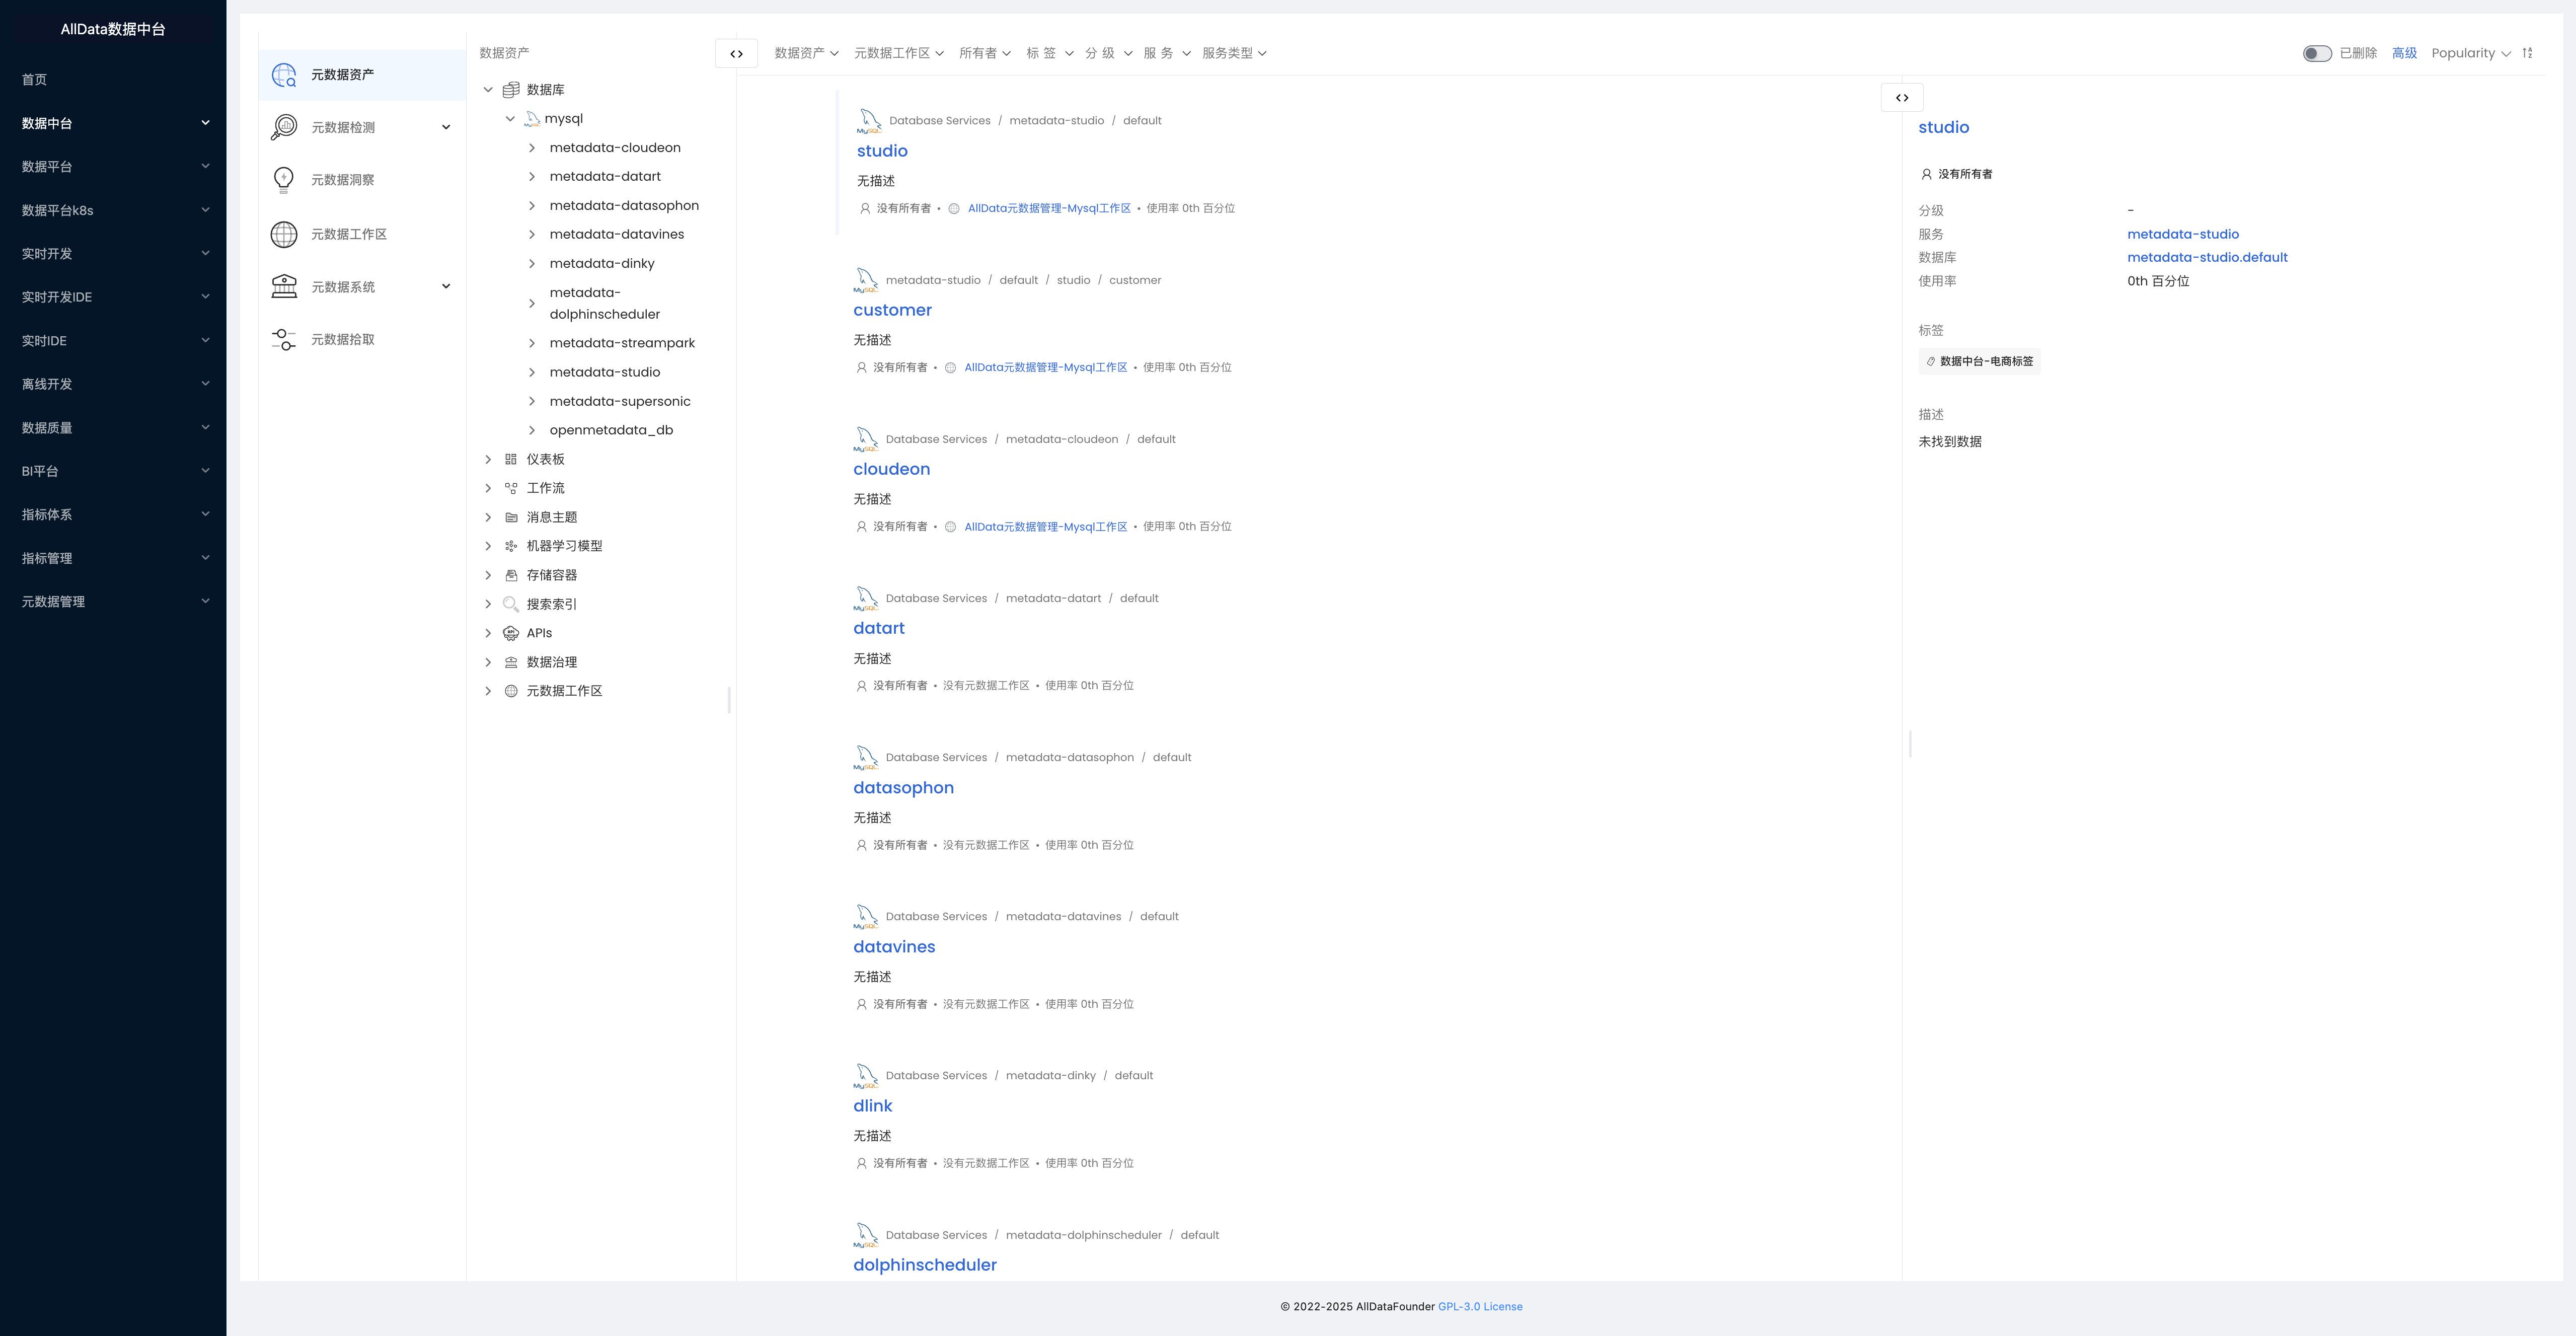Click the 高级 advanced search link
This screenshot has height=1336, width=2576.
click(2404, 53)
